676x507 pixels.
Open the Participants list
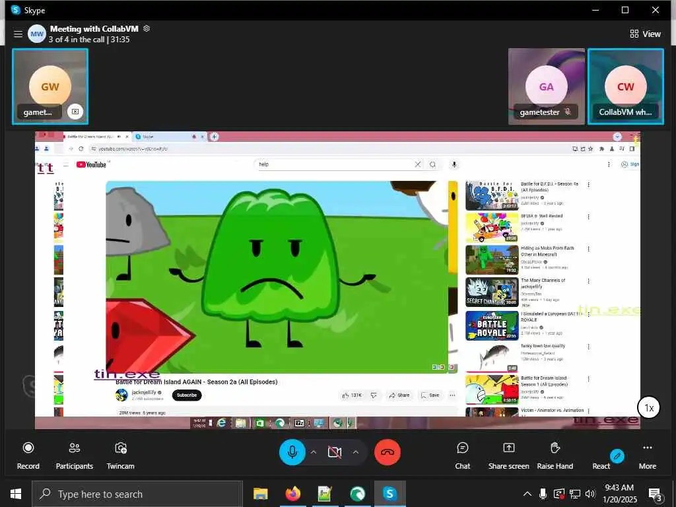click(x=74, y=456)
